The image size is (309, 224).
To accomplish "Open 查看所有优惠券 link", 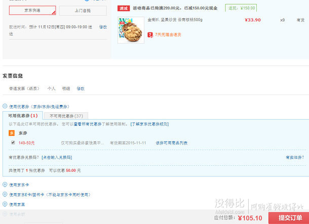I will (x=88, y=124).
